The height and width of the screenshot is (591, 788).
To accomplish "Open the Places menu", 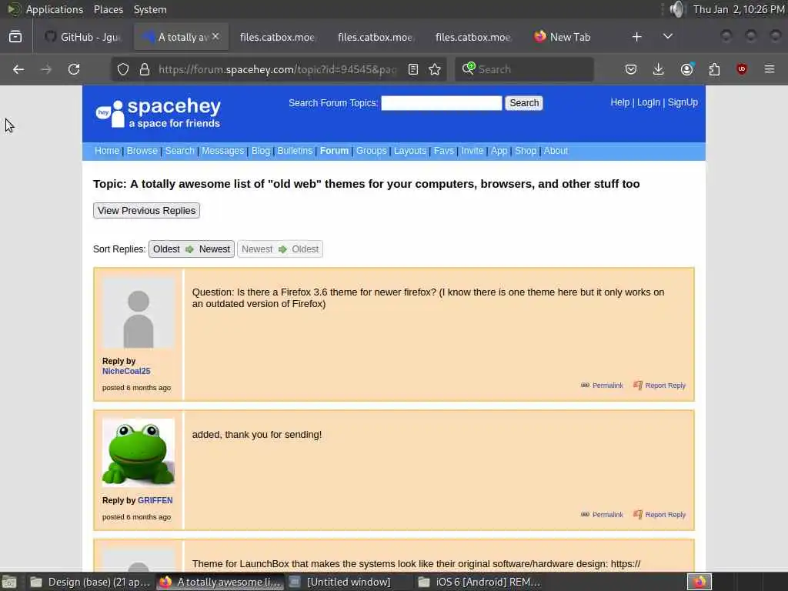I will click(x=108, y=9).
